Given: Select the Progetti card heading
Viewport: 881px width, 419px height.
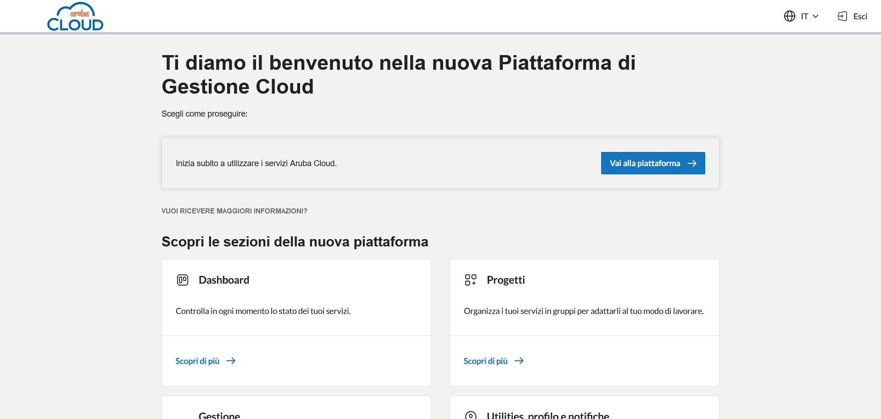Looking at the screenshot, I should point(506,280).
